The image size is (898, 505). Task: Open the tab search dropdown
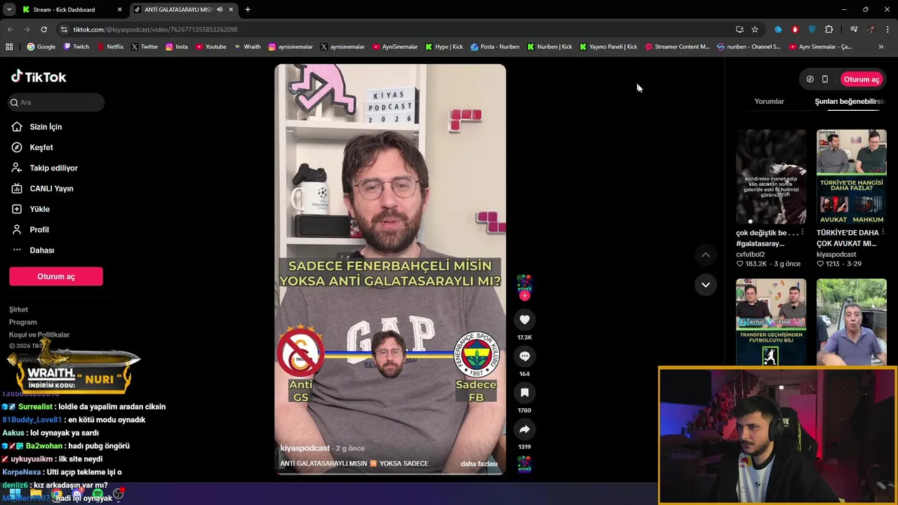pos(9,10)
